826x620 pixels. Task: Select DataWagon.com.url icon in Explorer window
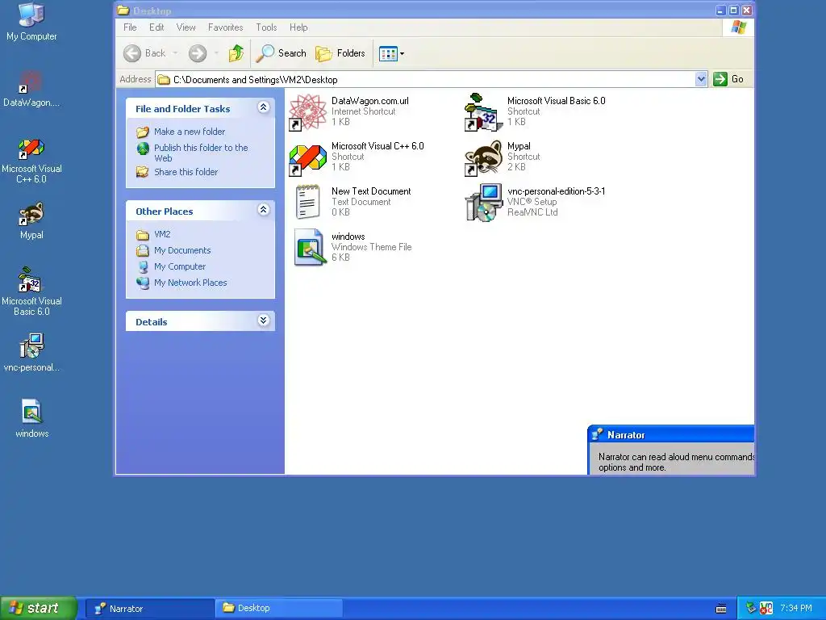tap(308, 112)
